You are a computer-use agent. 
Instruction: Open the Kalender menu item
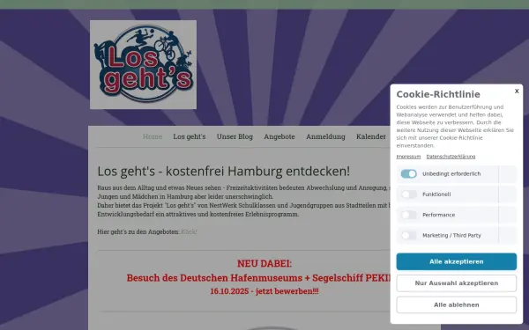click(x=371, y=136)
